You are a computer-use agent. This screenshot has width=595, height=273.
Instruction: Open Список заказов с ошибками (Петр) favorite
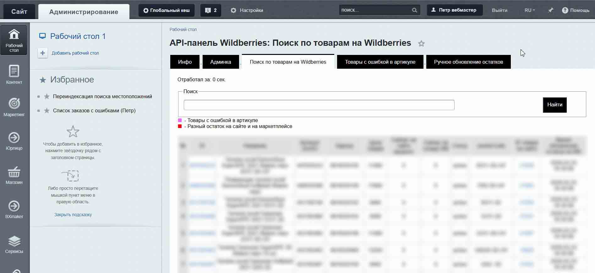pos(94,110)
